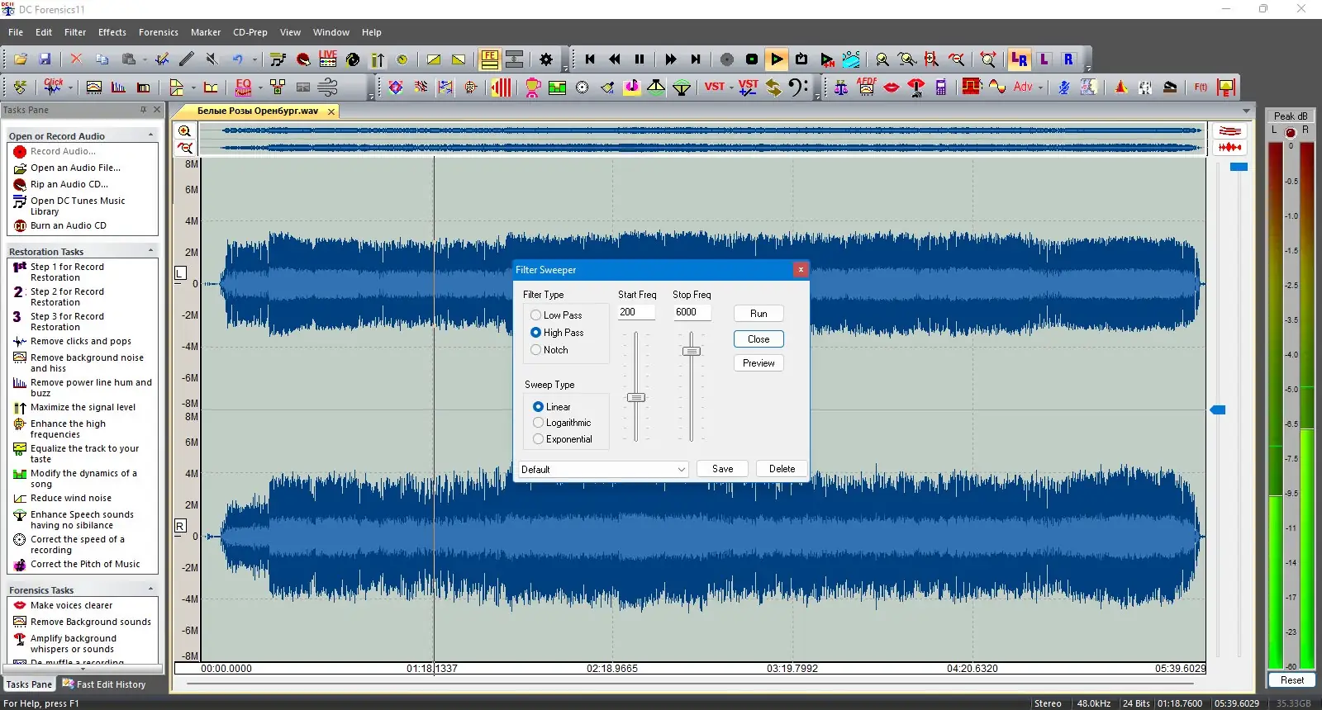
Task: Collapse the Restoration Tasks section
Action: tap(150, 251)
